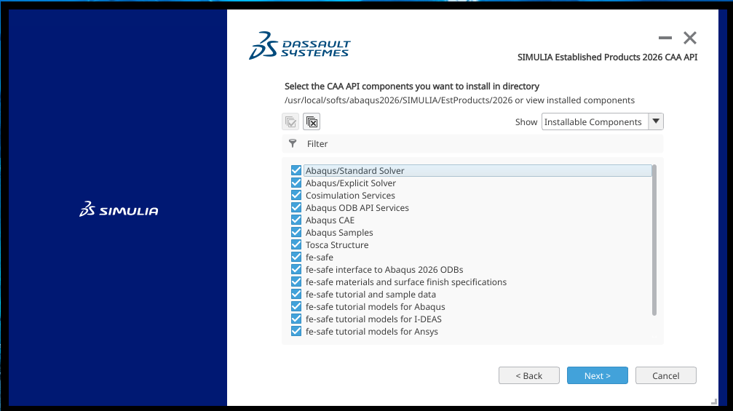Image resolution: width=733 pixels, height=411 pixels.
Task: Select the fe-safe row text
Action: 320,258
